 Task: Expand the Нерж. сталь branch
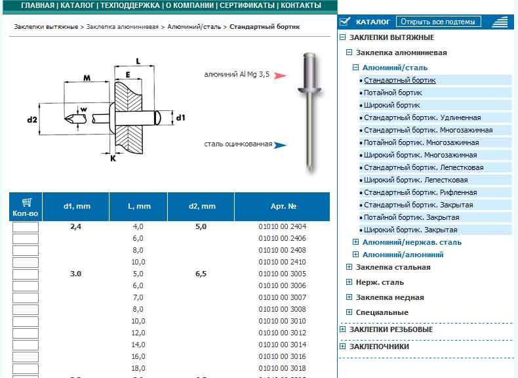point(349,282)
